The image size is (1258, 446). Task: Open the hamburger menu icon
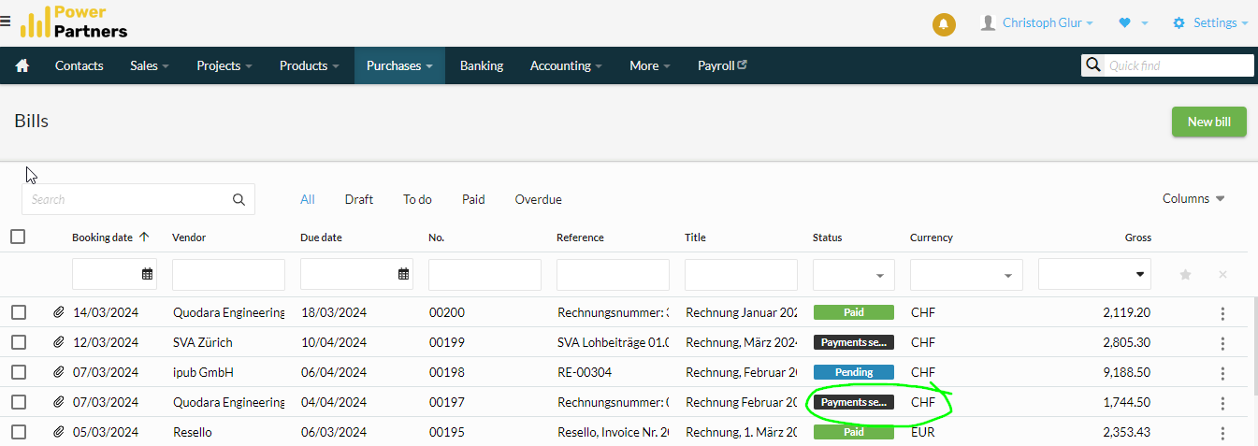[6, 20]
